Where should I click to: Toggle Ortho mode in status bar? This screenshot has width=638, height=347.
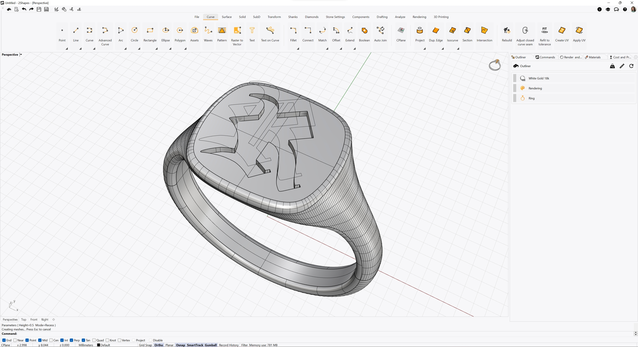point(159,345)
